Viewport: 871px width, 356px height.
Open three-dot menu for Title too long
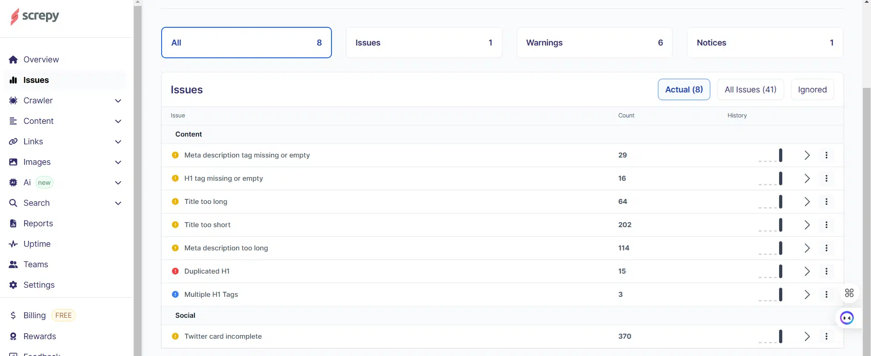826,202
